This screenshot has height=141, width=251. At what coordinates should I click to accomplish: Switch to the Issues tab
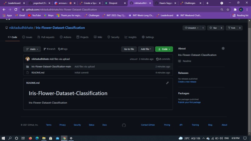tap(27, 37)
